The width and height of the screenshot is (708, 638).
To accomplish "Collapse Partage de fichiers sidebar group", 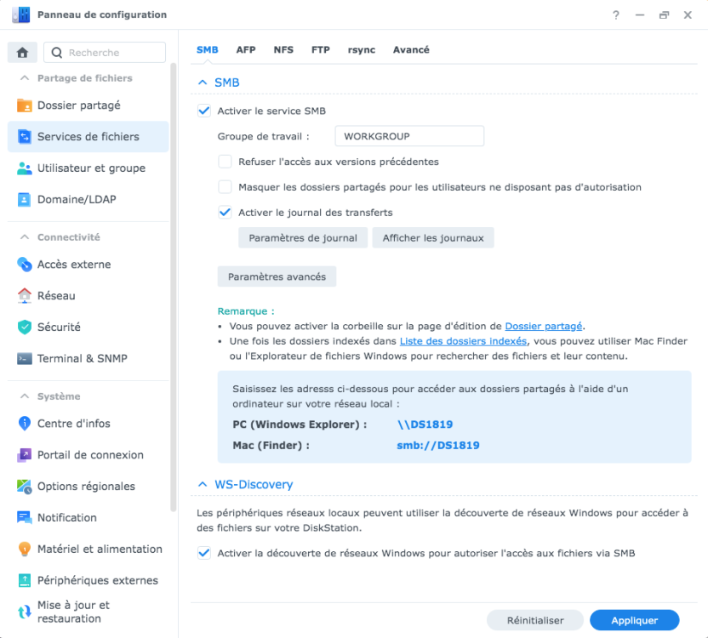I will [x=25, y=78].
